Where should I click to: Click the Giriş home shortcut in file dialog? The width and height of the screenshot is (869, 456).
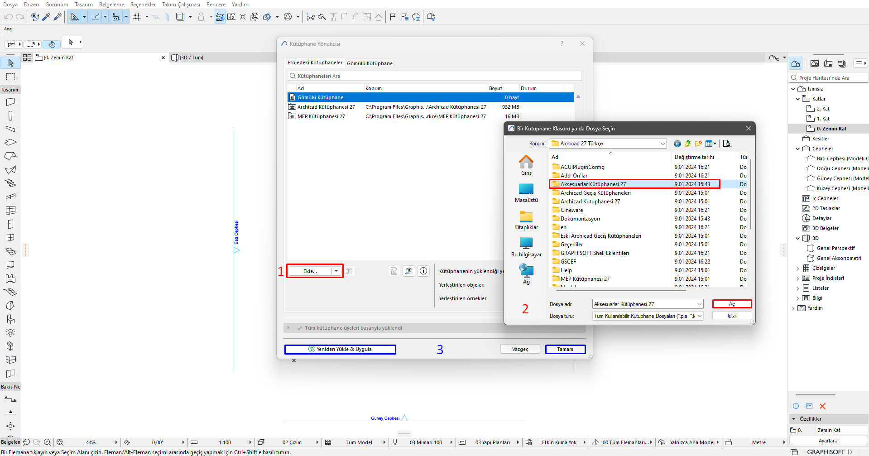point(526,166)
